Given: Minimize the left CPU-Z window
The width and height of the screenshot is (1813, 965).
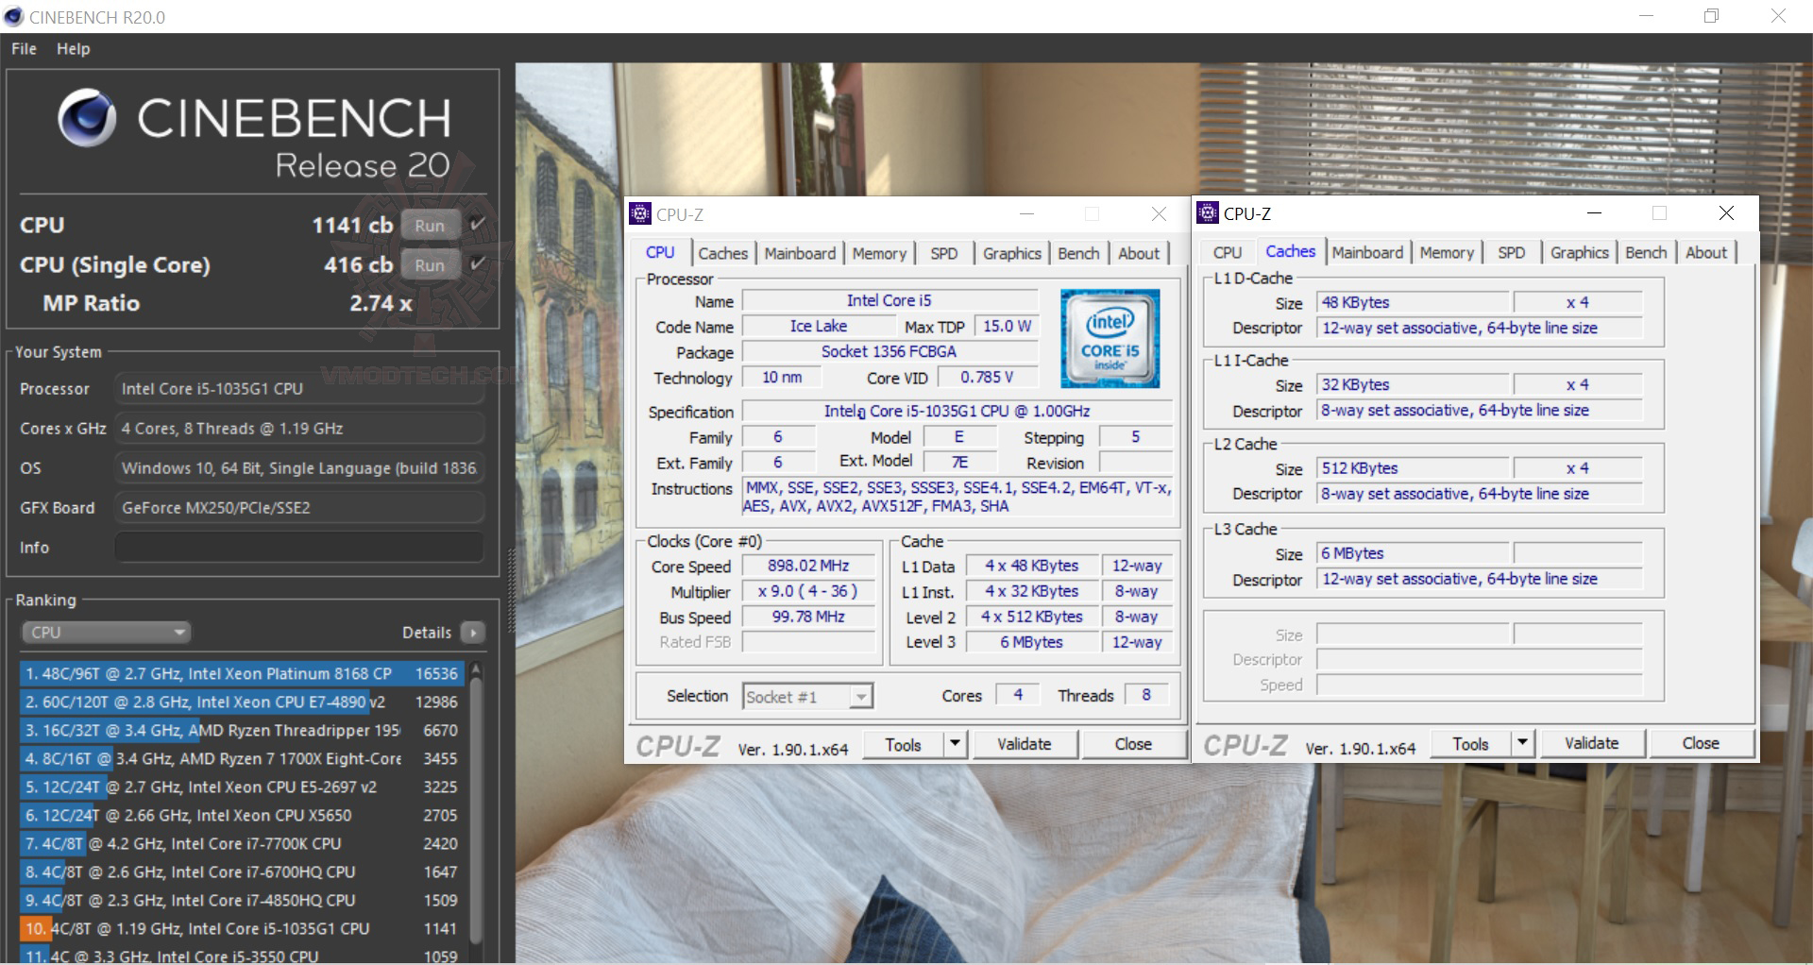Looking at the screenshot, I should pos(1026,214).
